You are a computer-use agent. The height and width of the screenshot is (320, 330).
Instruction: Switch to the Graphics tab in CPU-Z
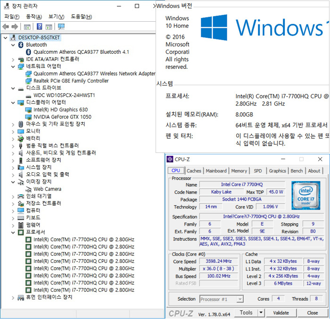[277, 171]
